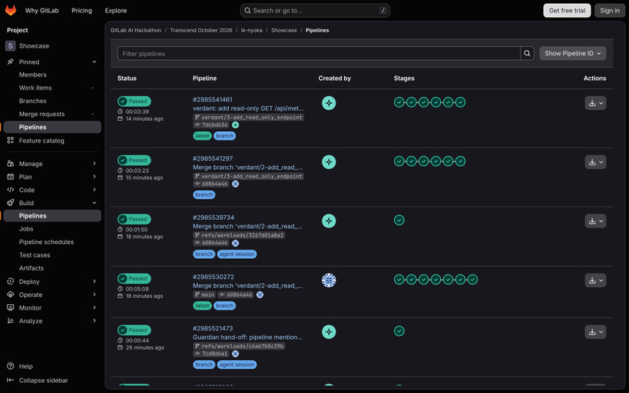Click Passed status badge for pipeline #2985541297
The image size is (629, 393).
coord(134,160)
